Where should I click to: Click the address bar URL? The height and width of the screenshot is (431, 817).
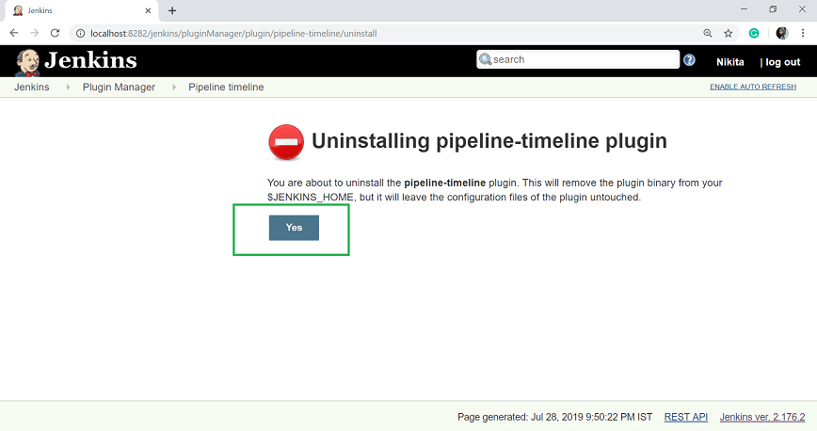233,33
